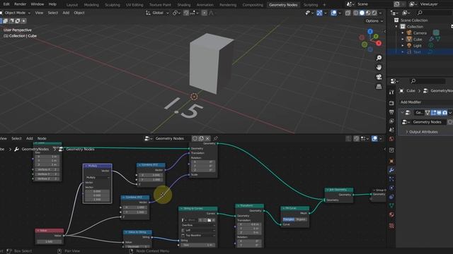Open the Object properties tab icon
The height and width of the screenshot is (254, 453).
click(391, 162)
